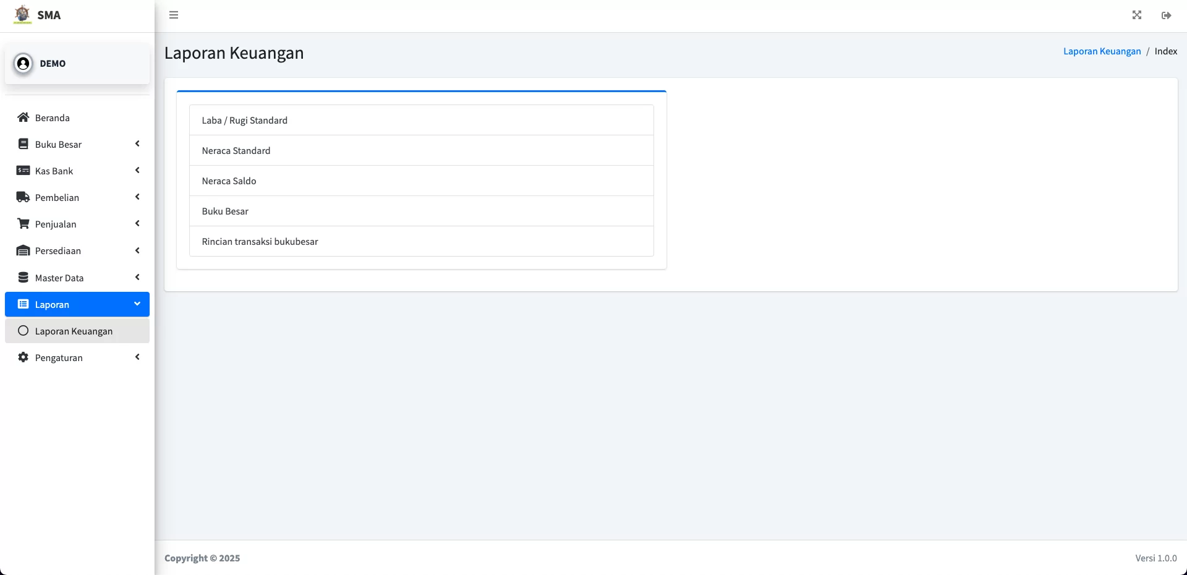Toggle sidebar with the hamburger menu icon
The image size is (1187, 575).
(174, 15)
